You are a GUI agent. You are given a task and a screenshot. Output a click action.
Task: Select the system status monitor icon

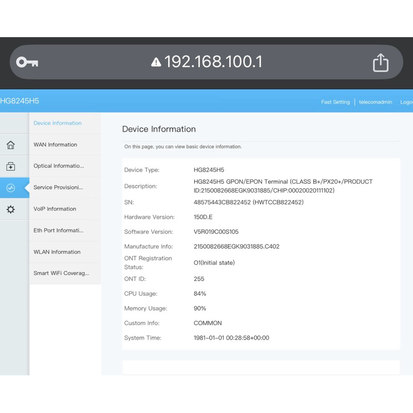pyautogui.click(x=11, y=188)
